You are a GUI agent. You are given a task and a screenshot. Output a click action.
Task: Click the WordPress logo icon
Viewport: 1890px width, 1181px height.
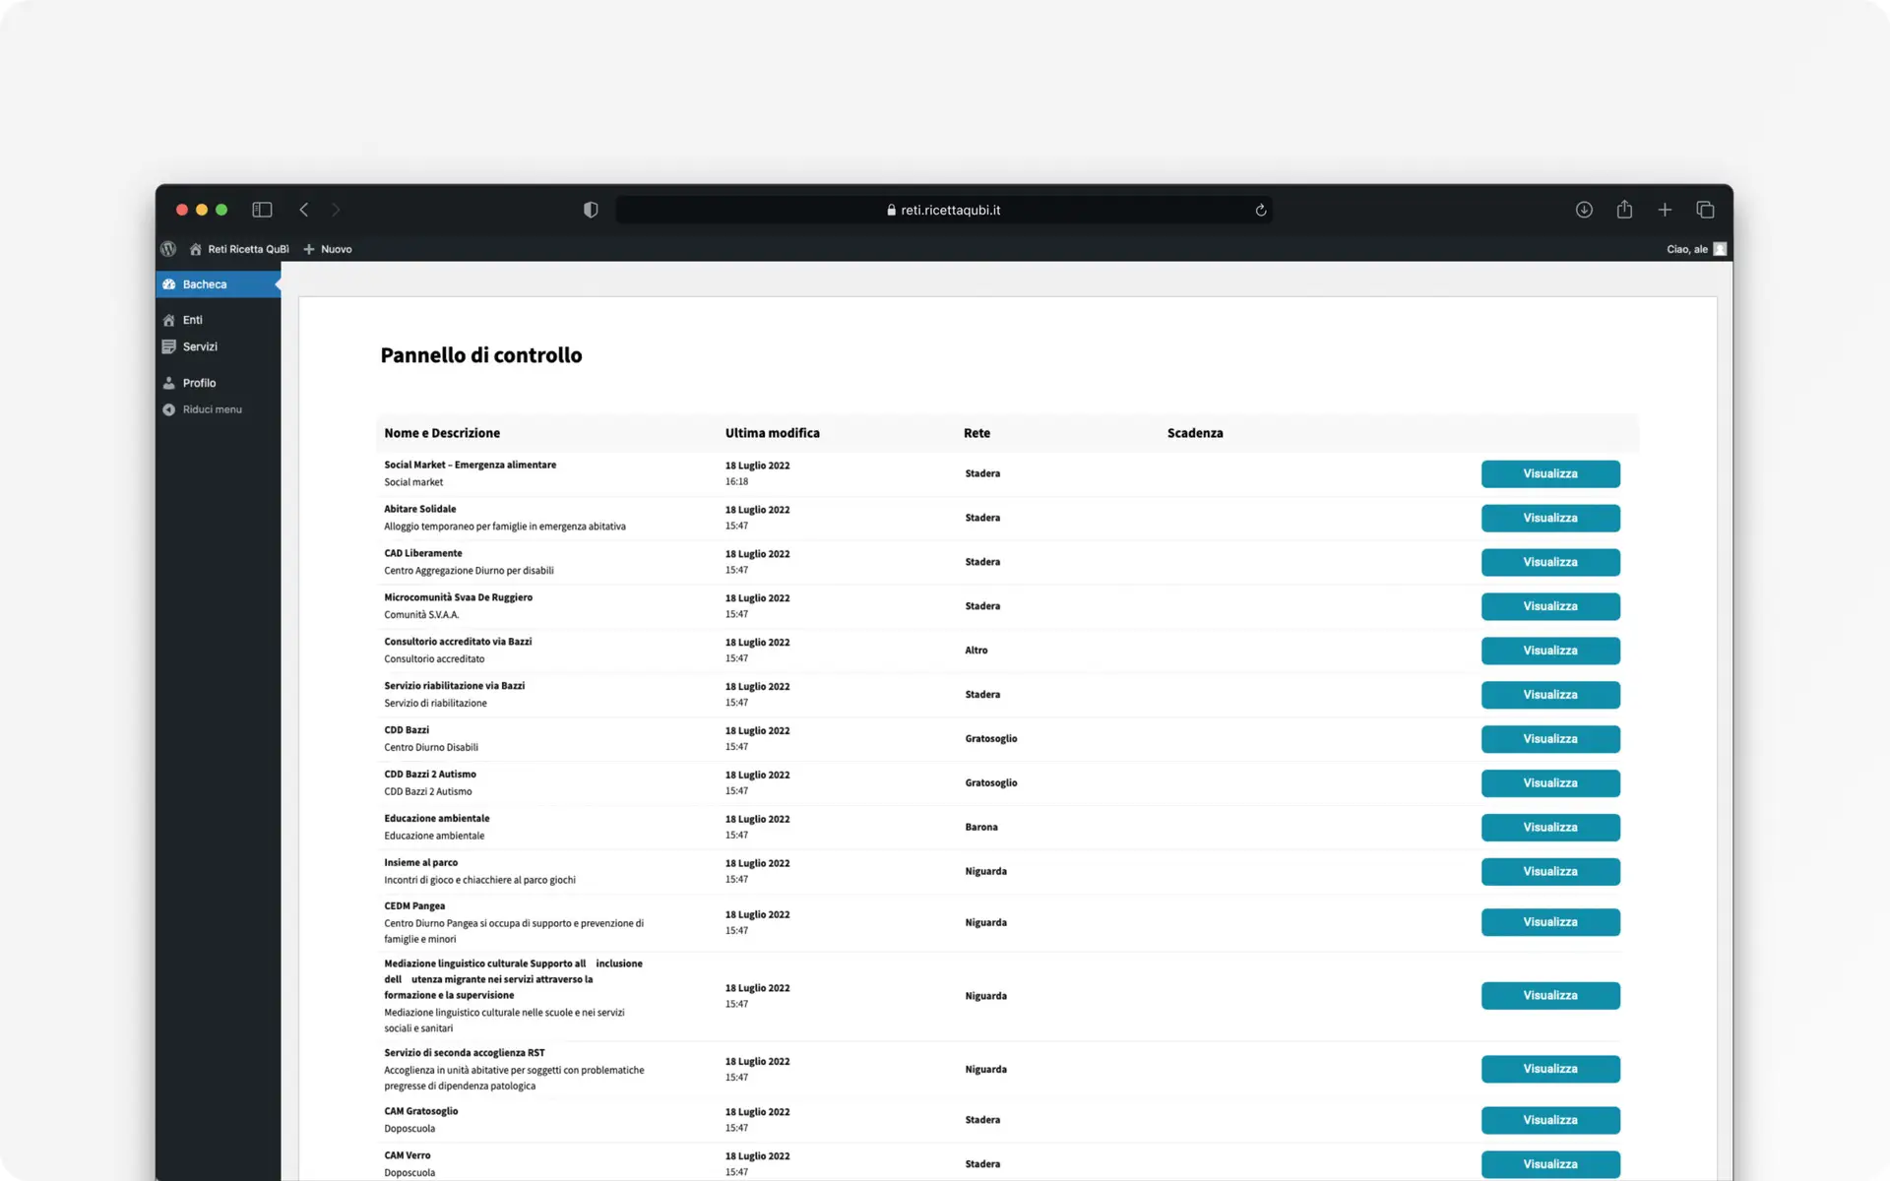pos(168,249)
